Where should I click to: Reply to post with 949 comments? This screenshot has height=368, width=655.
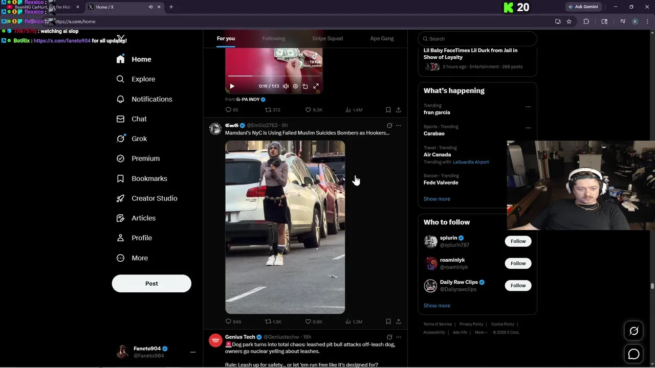(233, 321)
